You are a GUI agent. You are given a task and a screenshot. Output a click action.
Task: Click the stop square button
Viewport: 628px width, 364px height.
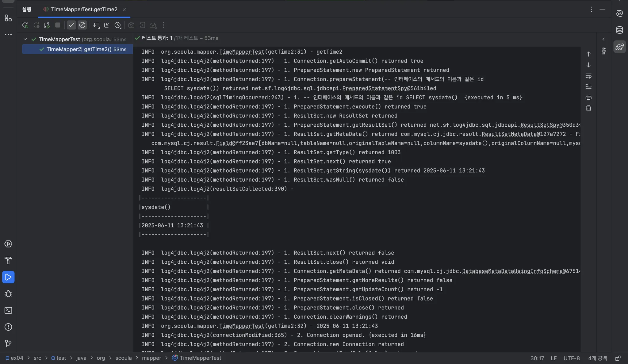58,25
